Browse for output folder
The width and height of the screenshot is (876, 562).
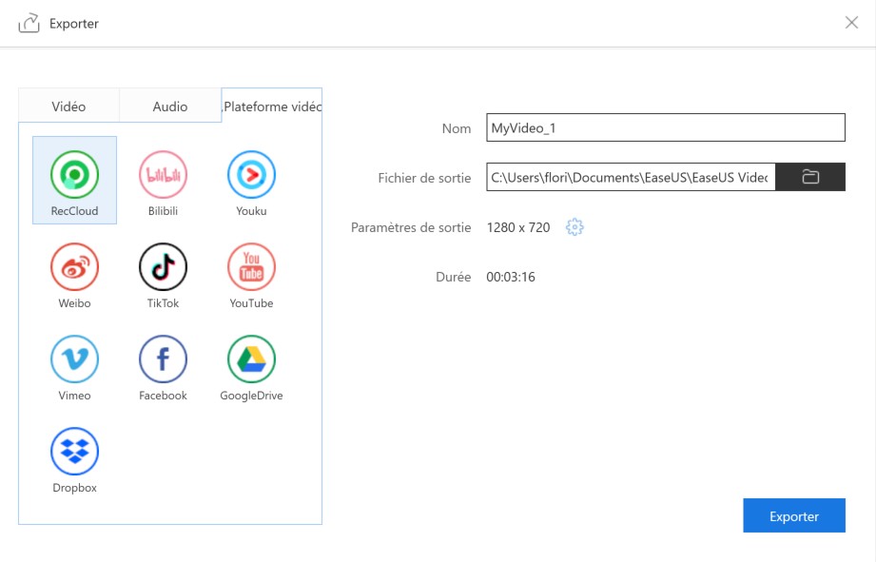(x=810, y=177)
